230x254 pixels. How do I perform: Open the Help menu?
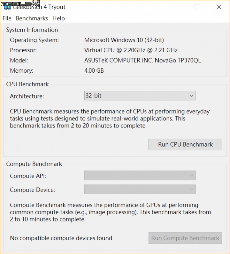58,18
